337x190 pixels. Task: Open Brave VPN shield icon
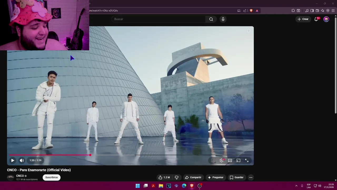pyautogui.click(x=328, y=11)
